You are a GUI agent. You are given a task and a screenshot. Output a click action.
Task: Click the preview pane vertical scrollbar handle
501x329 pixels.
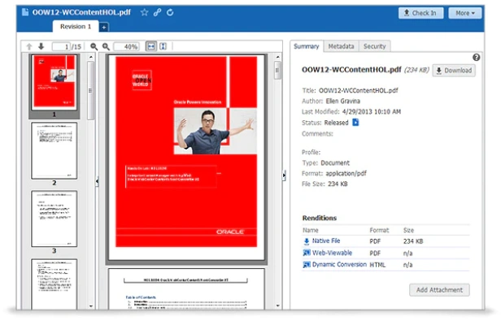point(277,70)
